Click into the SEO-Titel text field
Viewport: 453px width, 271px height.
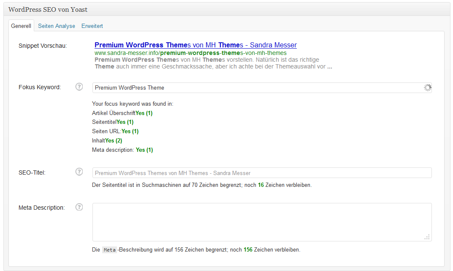coord(262,172)
